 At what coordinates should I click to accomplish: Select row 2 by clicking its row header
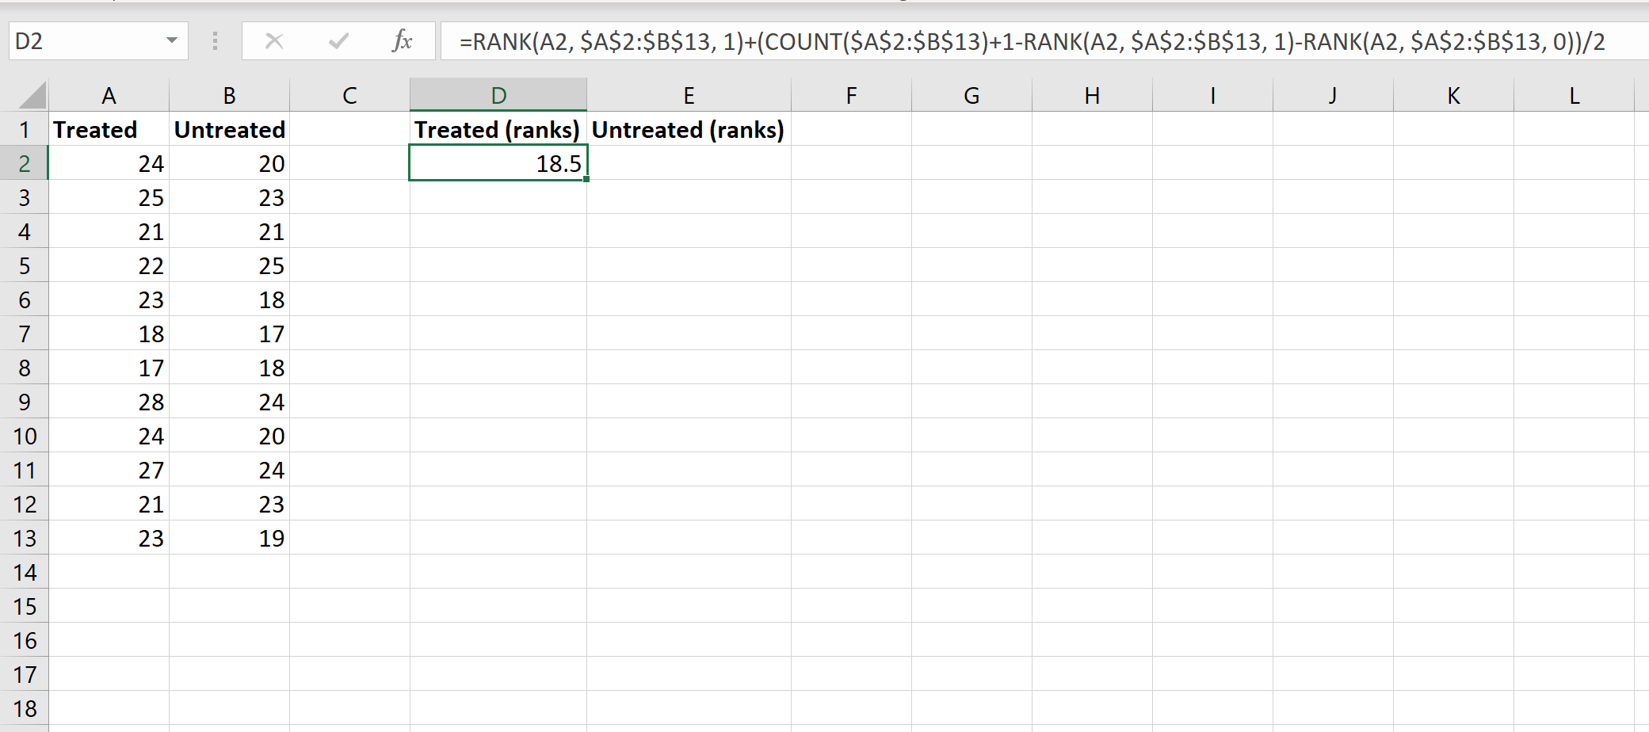25,163
